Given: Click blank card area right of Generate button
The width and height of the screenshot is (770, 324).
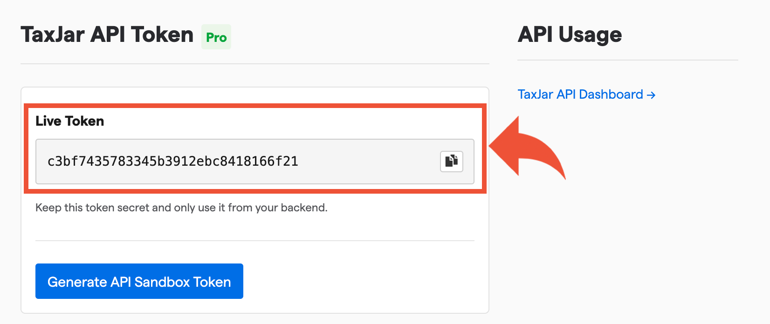Looking at the screenshot, I should point(364,281).
